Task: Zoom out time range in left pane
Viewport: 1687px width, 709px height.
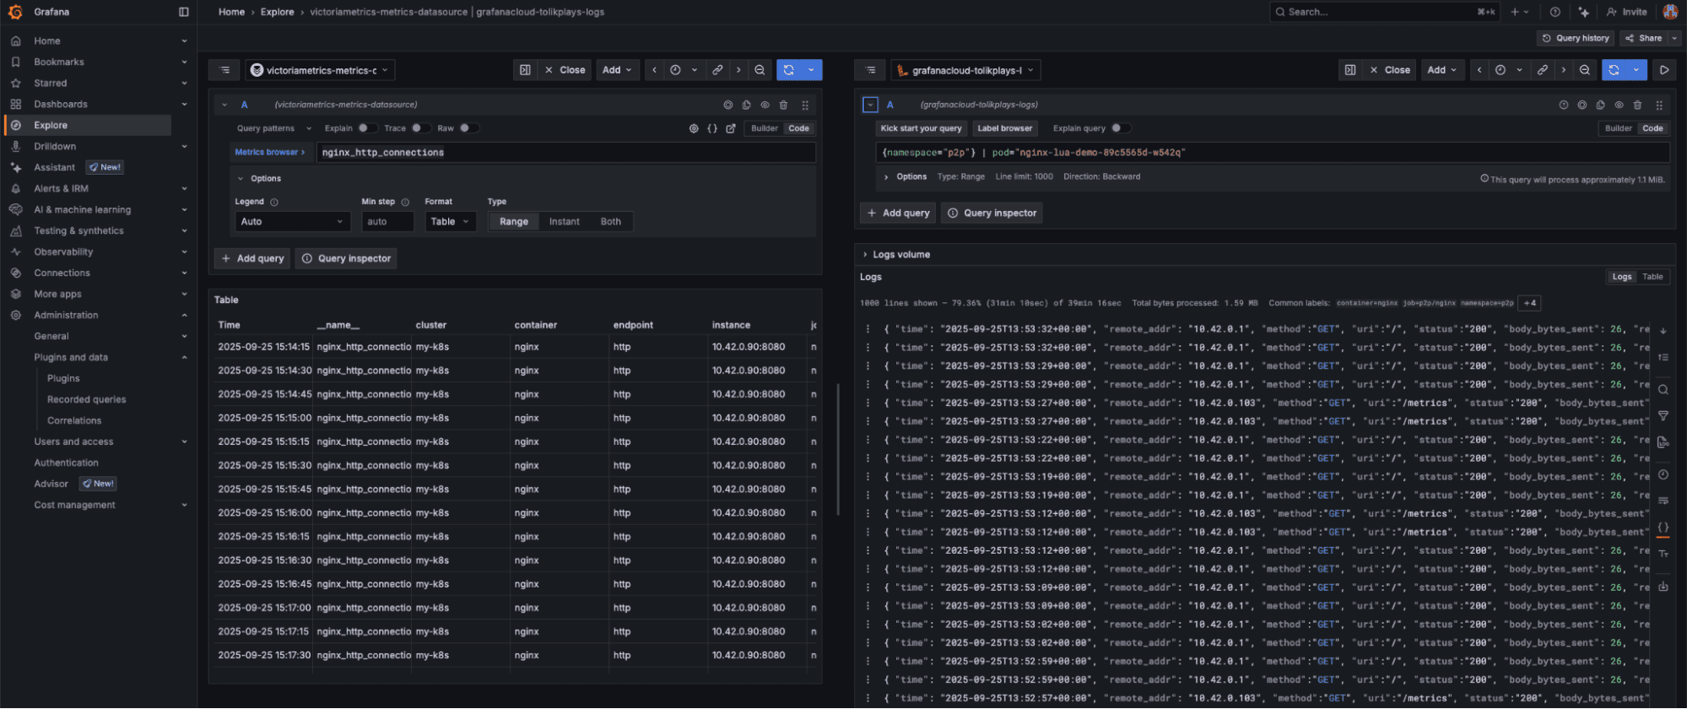Action: coord(760,70)
